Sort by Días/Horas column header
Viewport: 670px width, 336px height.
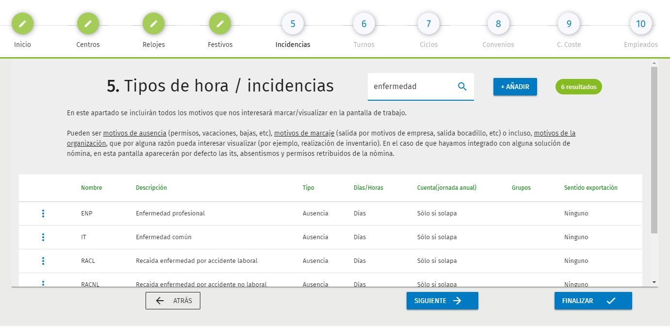[x=369, y=188]
